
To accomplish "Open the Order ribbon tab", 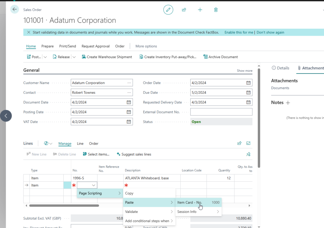I will coord(120,46).
